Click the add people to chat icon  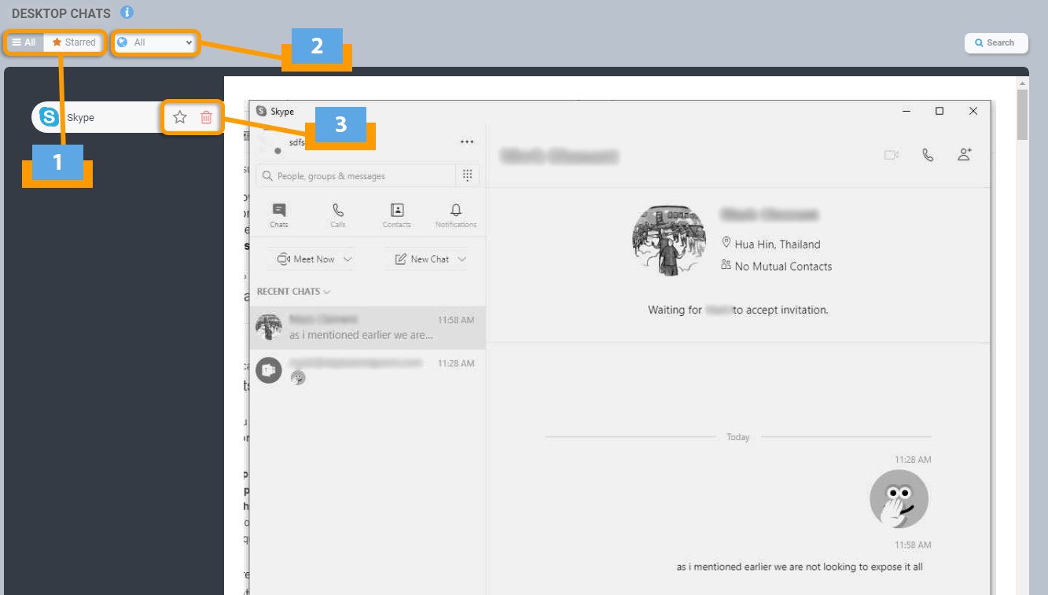coord(965,155)
